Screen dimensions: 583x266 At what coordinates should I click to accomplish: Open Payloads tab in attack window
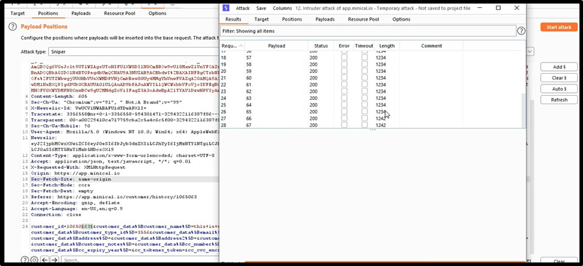click(x=325, y=19)
